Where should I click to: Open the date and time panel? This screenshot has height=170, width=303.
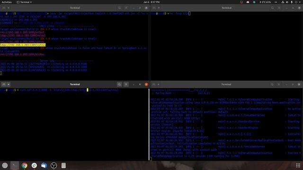[x=151, y=2]
